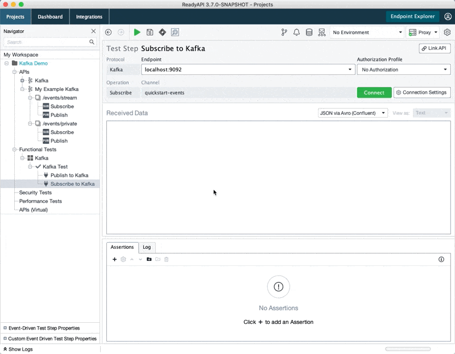Select Security Tests in navigator
The height and width of the screenshot is (354, 455).
(x=35, y=193)
